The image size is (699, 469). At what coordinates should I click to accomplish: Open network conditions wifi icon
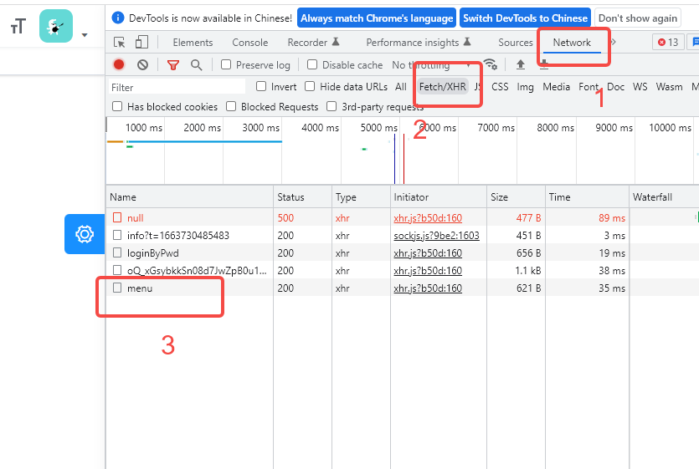tap(491, 64)
